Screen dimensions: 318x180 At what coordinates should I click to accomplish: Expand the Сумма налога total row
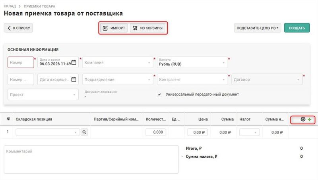[182, 157]
